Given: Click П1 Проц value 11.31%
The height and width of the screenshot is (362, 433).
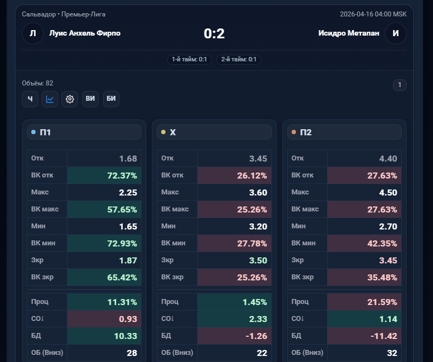Looking at the screenshot, I should coord(122,302).
